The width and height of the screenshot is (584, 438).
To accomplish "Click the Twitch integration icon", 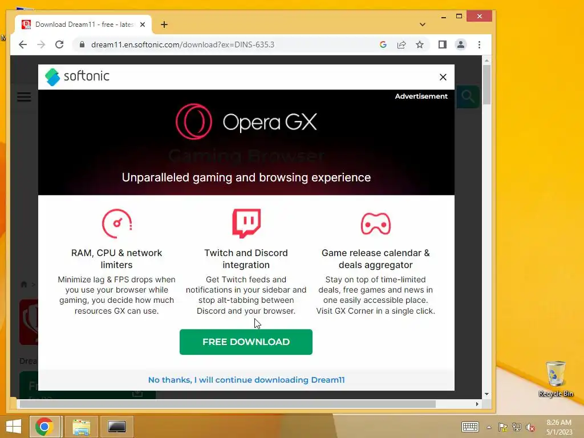I will (246, 223).
